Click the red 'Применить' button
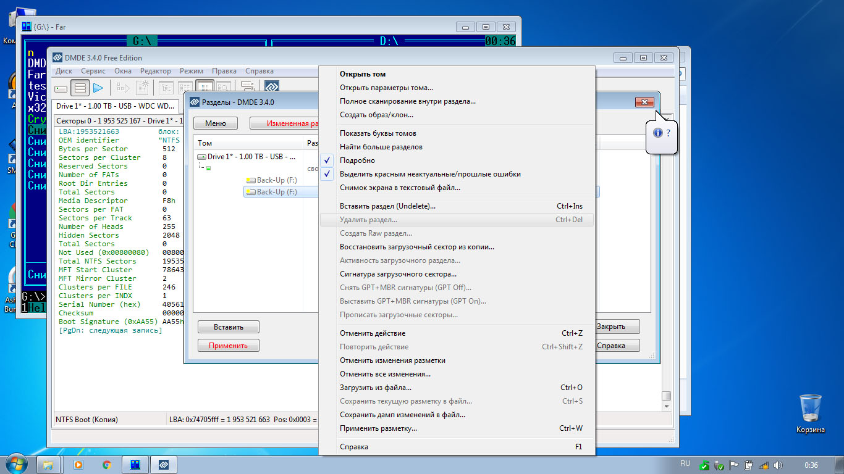 [228, 346]
